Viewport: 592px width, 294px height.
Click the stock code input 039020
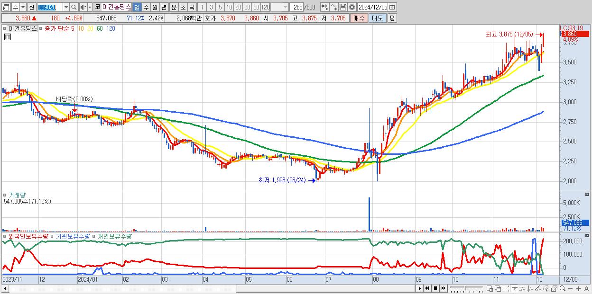pyautogui.click(x=49, y=7)
